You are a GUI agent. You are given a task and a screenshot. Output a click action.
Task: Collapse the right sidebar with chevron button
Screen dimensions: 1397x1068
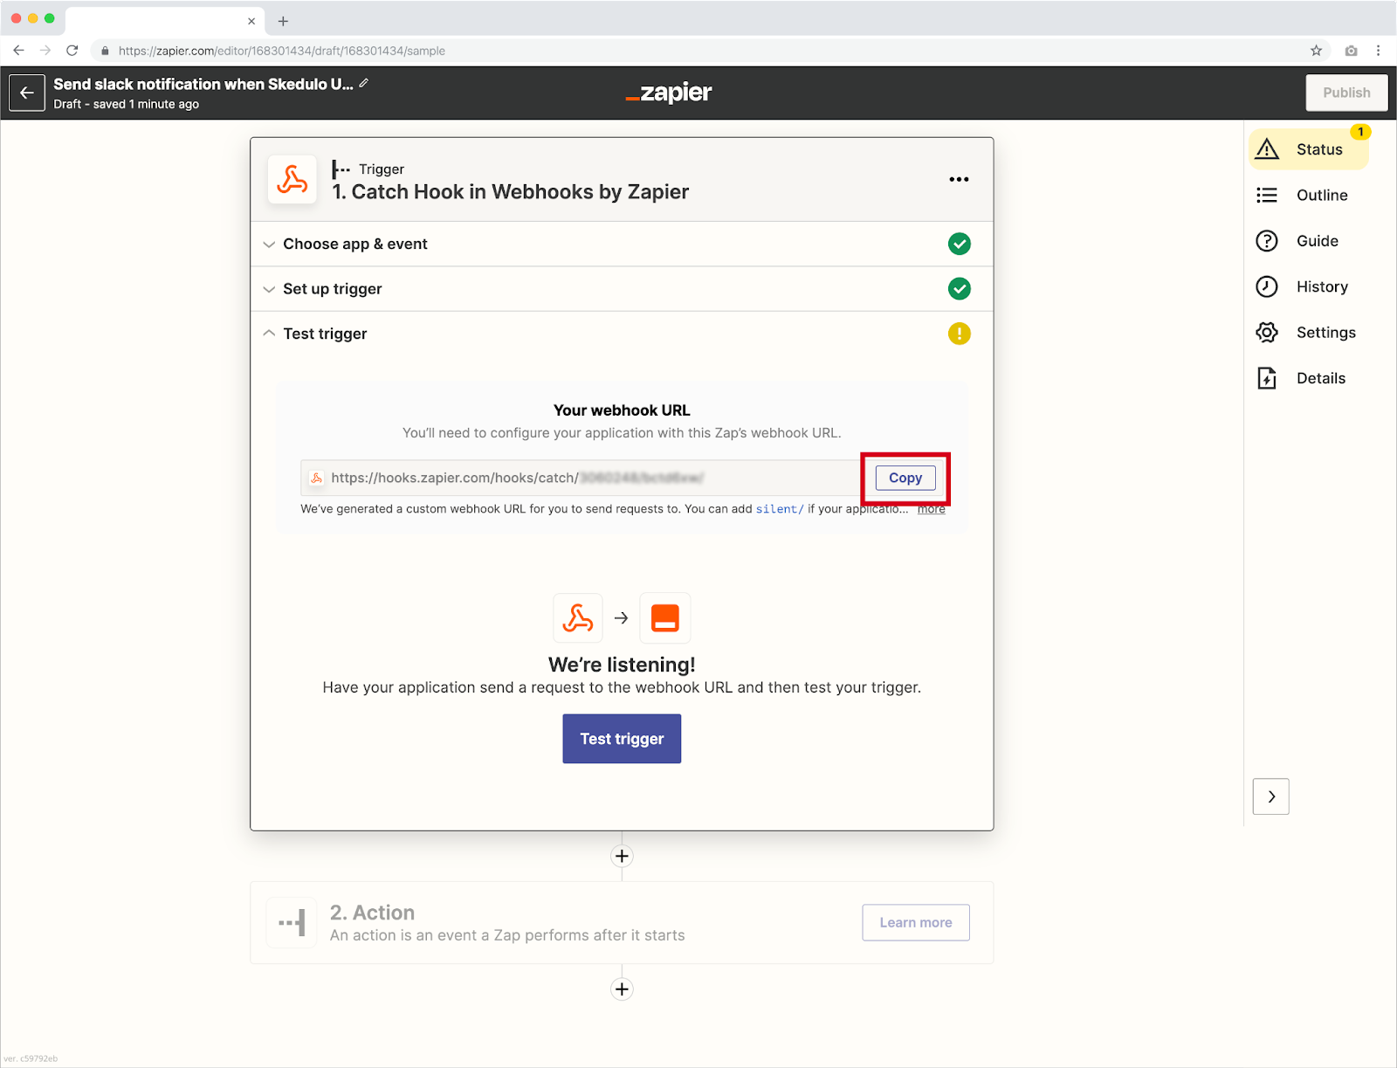pyautogui.click(x=1271, y=796)
